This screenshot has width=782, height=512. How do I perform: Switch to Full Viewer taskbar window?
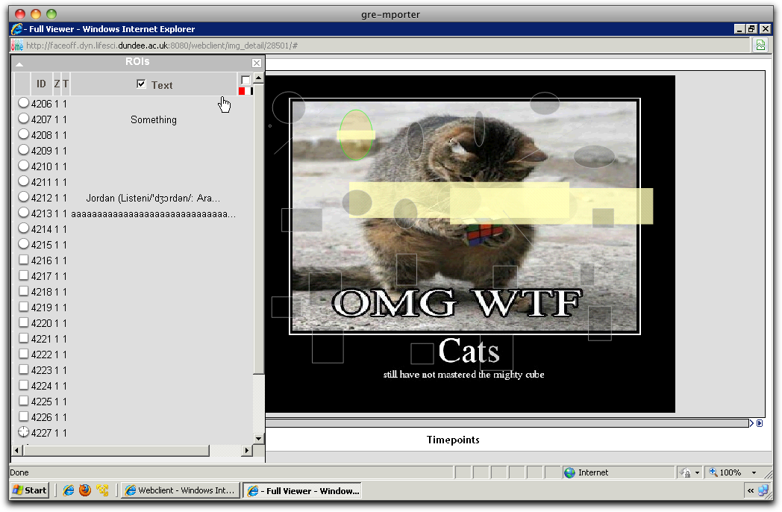tap(301, 490)
